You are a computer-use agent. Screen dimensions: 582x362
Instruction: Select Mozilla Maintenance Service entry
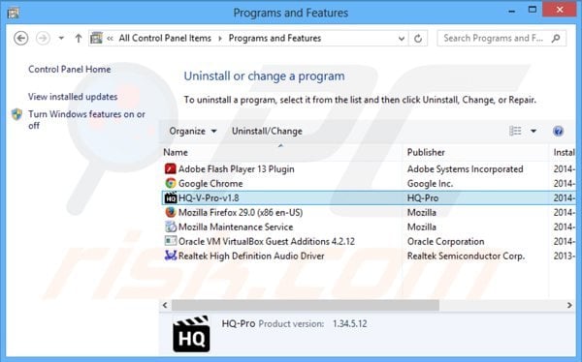pos(236,226)
